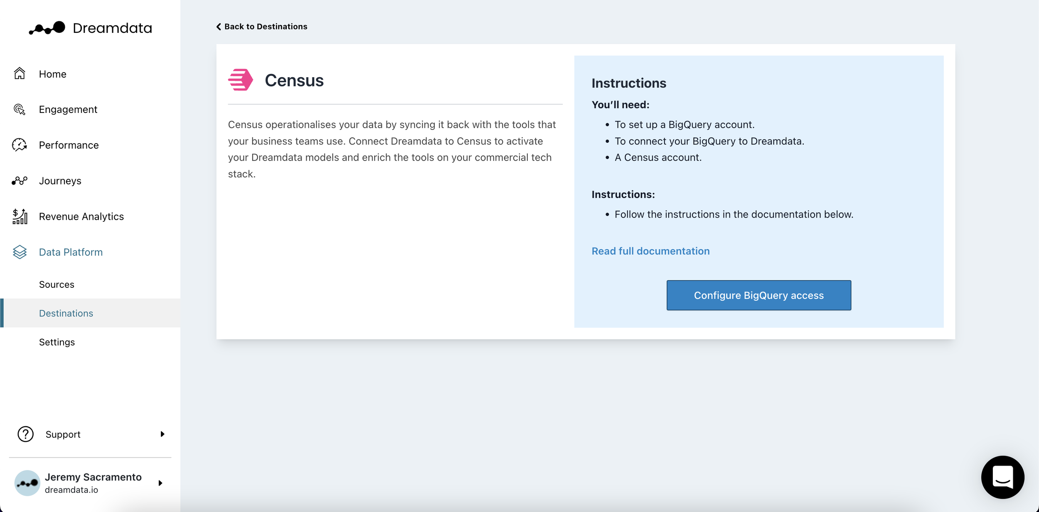This screenshot has height=512, width=1039.
Task: Click Jeremy Sacramento's profile avatar
Action: click(x=27, y=483)
